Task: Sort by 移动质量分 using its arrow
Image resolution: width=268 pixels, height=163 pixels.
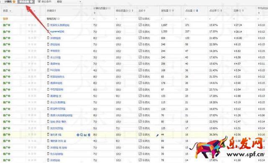Action: point(132,11)
